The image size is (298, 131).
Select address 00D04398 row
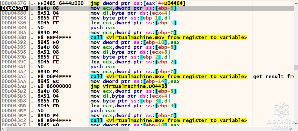point(14,52)
